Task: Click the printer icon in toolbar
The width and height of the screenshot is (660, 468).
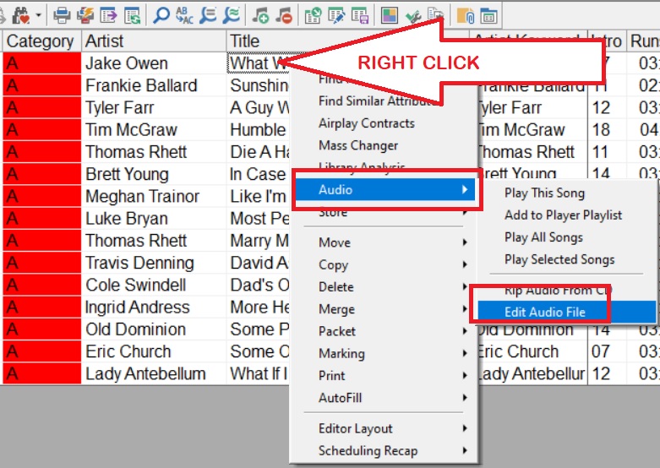Action: click(62, 15)
